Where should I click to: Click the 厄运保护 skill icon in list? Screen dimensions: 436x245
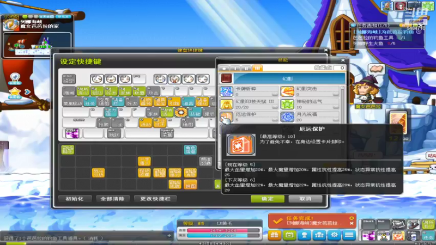click(x=226, y=117)
